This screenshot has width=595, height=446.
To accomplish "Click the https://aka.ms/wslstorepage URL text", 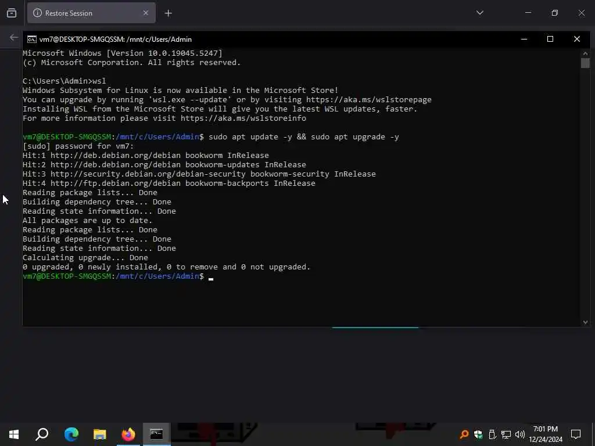I will click(x=369, y=100).
